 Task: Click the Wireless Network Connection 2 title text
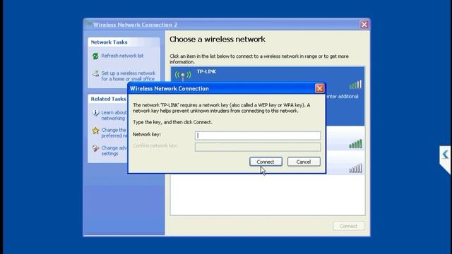pyautogui.click(x=135, y=25)
